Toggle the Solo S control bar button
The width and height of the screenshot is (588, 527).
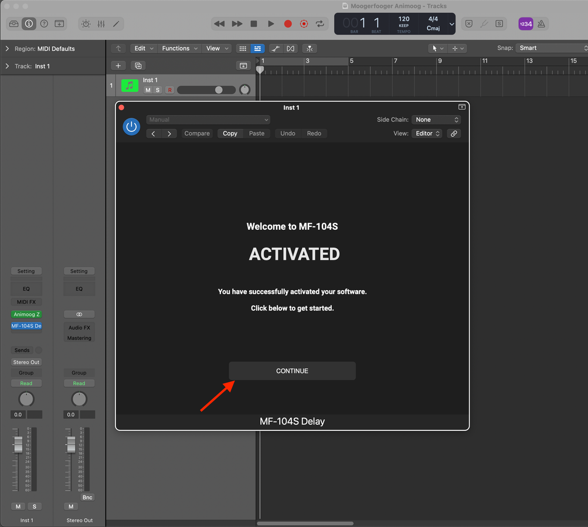pyautogui.click(x=499, y=23)
